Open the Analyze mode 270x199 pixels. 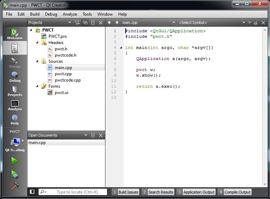tap(15, 105)
